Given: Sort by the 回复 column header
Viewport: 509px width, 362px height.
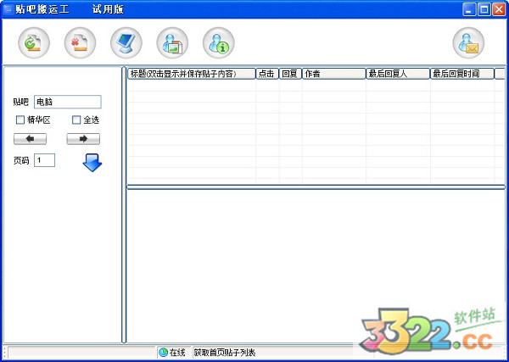Looking at the screenshot, I should pos(290,74).
